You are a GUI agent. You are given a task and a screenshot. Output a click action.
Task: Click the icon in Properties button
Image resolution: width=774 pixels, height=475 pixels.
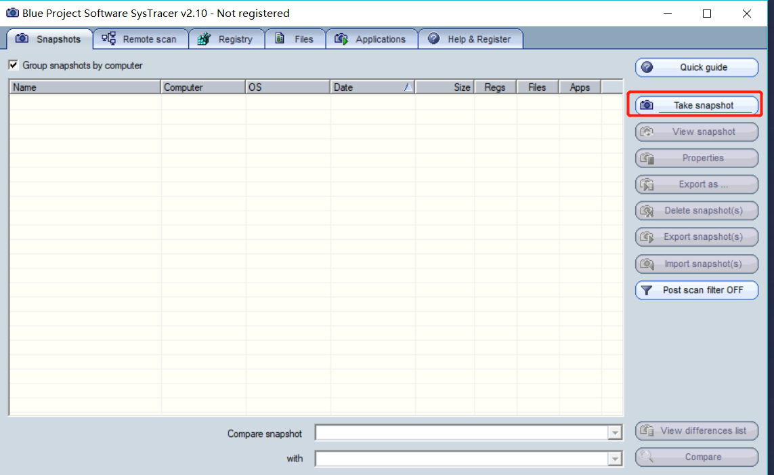point(647,158)
